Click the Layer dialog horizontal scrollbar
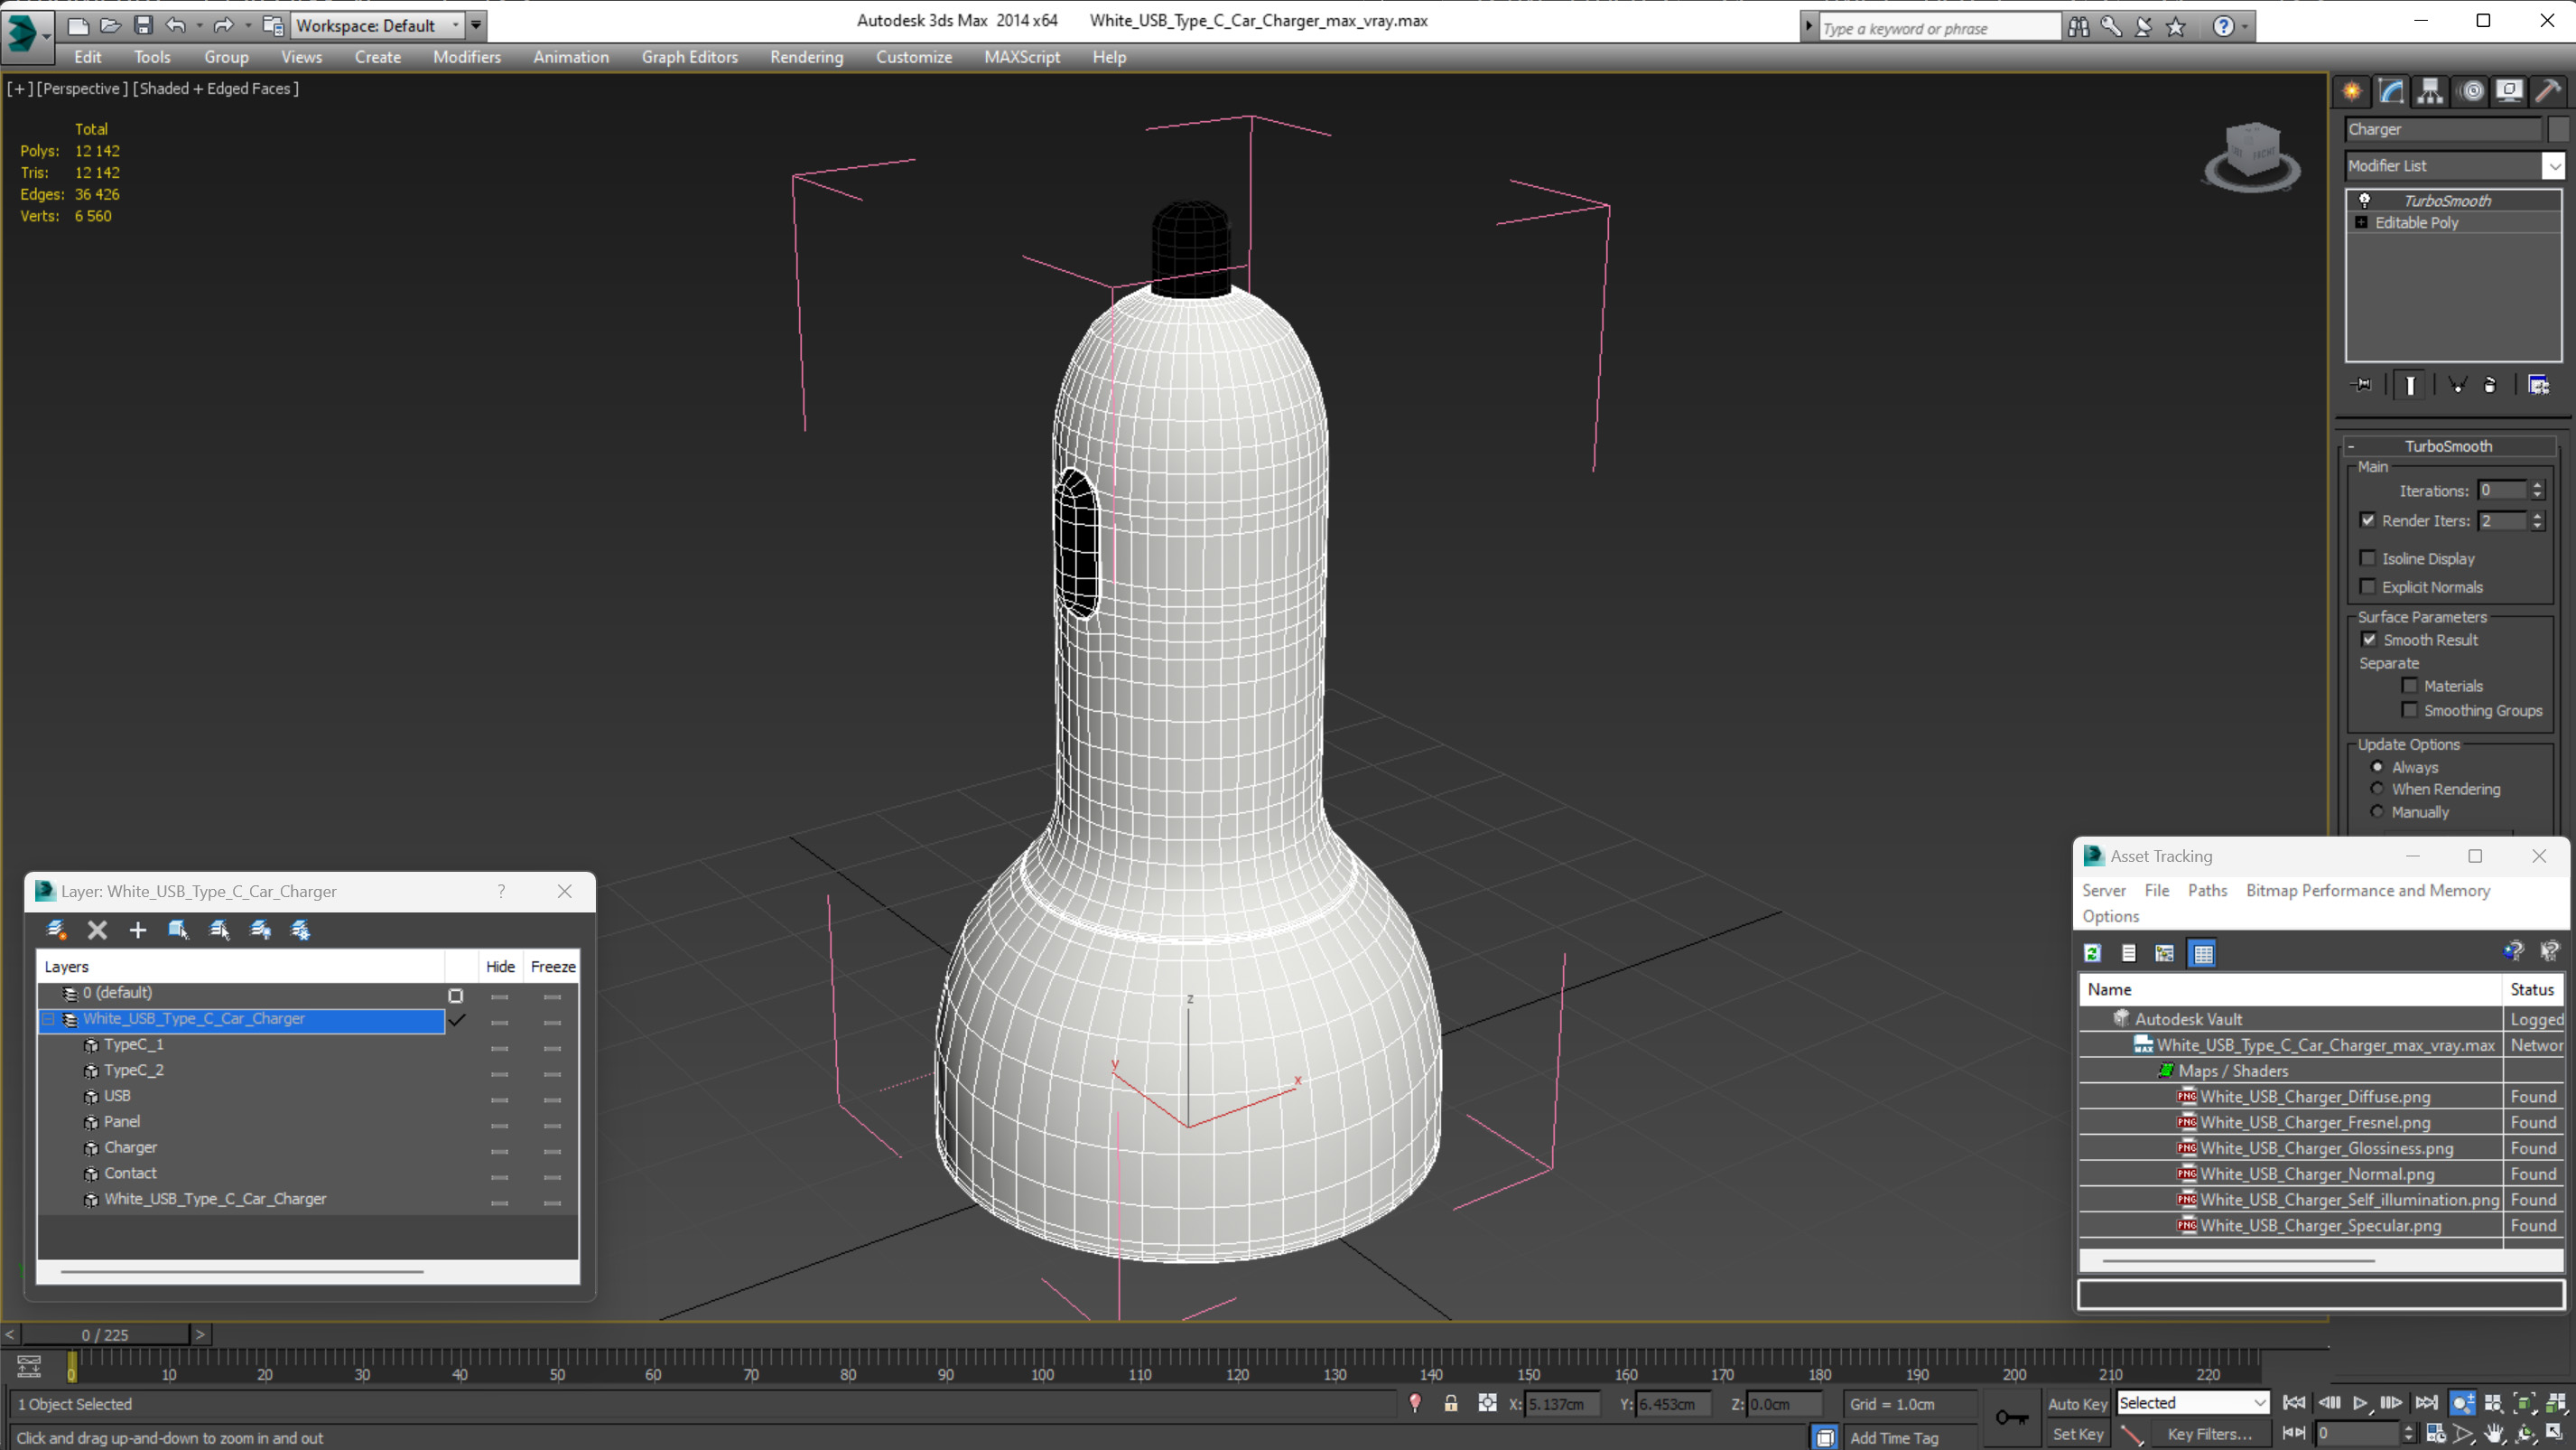Viewport: 2576px width, 1450px height. [x=242, y=1272]
